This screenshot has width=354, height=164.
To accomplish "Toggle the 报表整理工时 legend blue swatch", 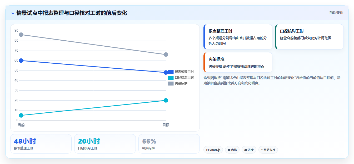I will point(171,72).
